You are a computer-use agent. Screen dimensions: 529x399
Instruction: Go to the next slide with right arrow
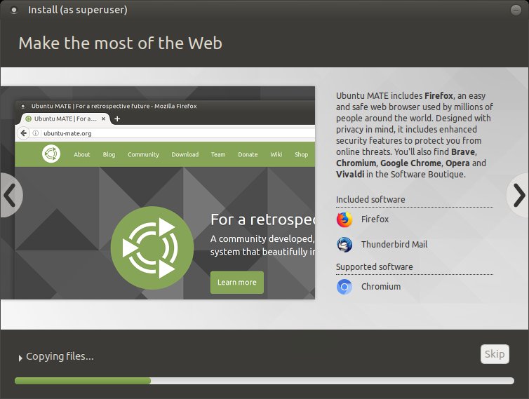(x=518, y=194)
